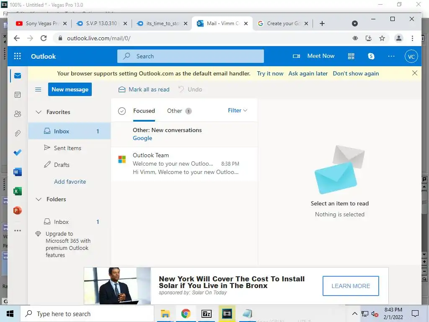Open 7-Zip from the taskbar
429x322 pixels.
point(206,314)
